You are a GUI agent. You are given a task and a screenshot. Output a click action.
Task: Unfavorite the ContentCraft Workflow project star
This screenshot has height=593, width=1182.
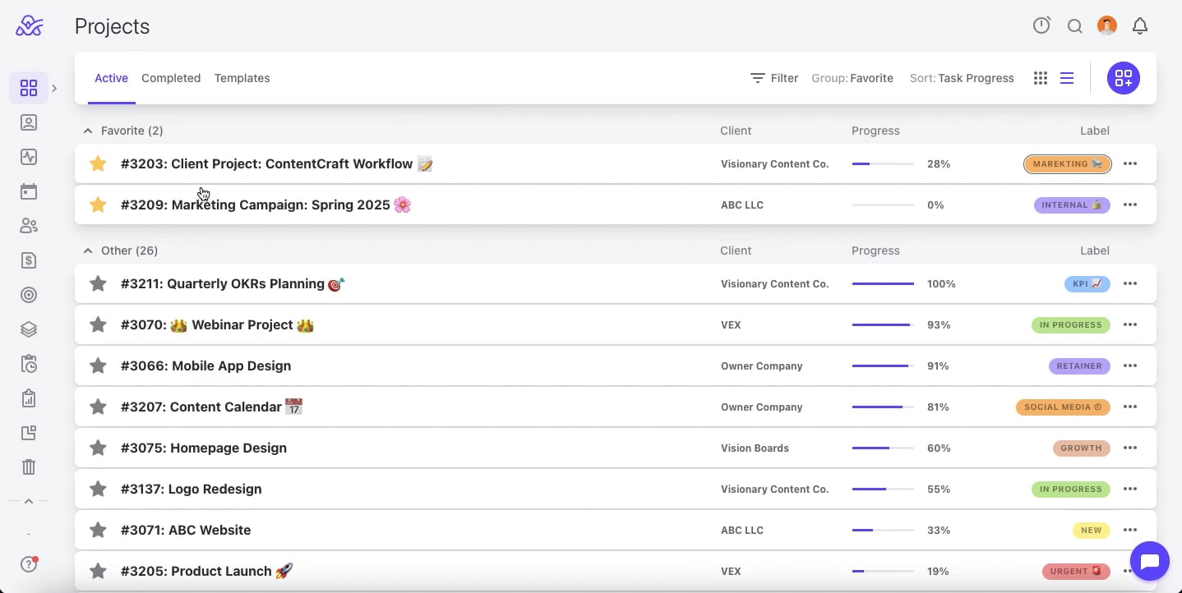[98, 163]
